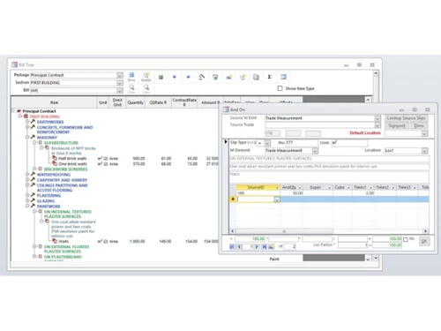Click the Half brick walls item icon
This screenshot has height=331, width=441.
click(55, 158)
